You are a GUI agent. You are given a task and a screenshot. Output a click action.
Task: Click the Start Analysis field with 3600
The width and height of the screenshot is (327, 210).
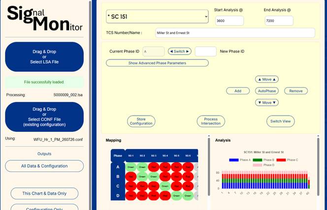[x=229, y=21]
